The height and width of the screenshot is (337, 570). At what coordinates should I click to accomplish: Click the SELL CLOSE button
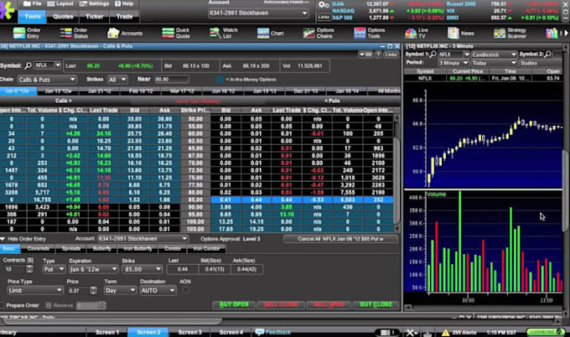coord(281,304)
